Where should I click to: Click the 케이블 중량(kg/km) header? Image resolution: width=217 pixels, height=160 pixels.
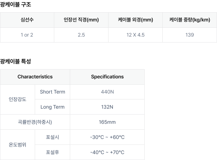point(190,20)
